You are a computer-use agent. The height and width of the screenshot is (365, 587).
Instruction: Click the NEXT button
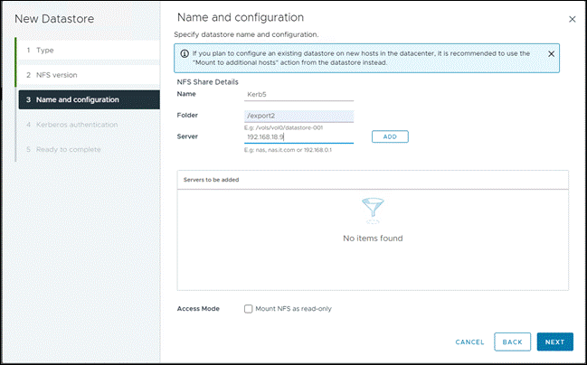[554, 342]
